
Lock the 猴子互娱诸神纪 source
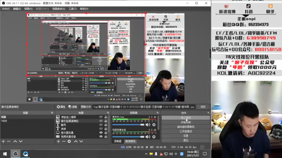click(x=106, y=121)
